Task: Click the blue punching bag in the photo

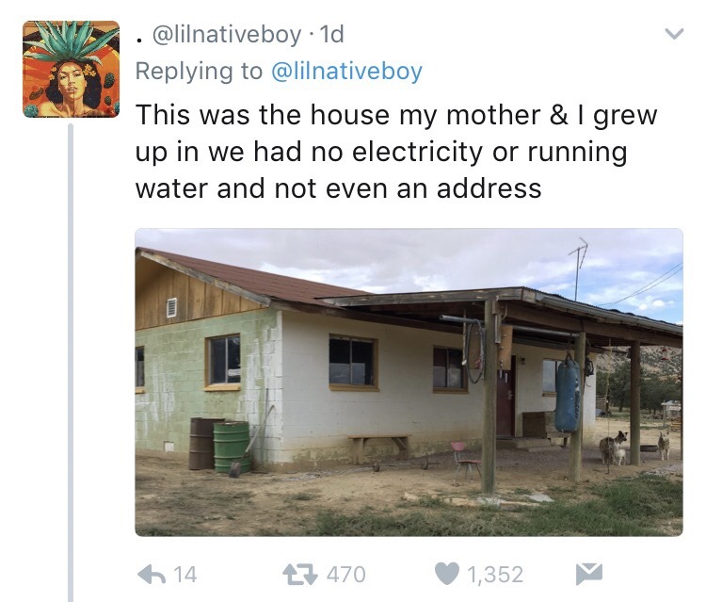Action: click(567, 395)
